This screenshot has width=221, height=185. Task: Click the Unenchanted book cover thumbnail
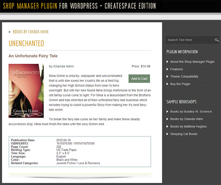click(26, 91)
